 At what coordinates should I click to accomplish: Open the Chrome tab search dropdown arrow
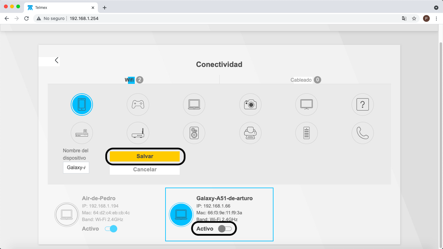[x=436, y=7]
